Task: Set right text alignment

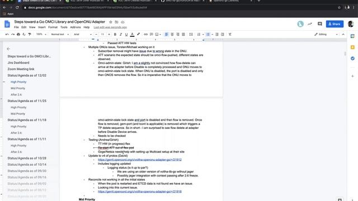Action: coord(178,35)
